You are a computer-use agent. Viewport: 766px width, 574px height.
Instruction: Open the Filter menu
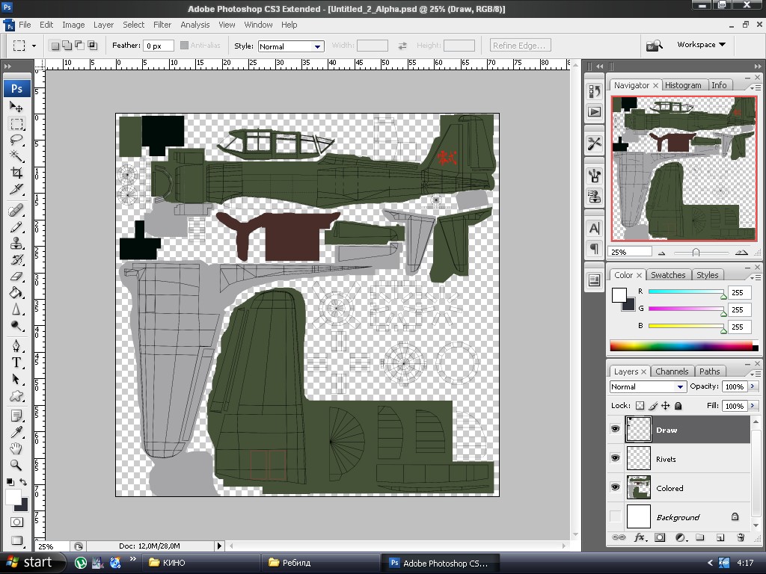tap(162, 25)
